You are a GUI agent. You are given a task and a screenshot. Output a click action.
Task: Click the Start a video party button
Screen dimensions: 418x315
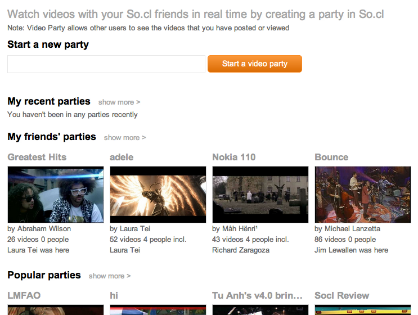click(x=254, y=64)
